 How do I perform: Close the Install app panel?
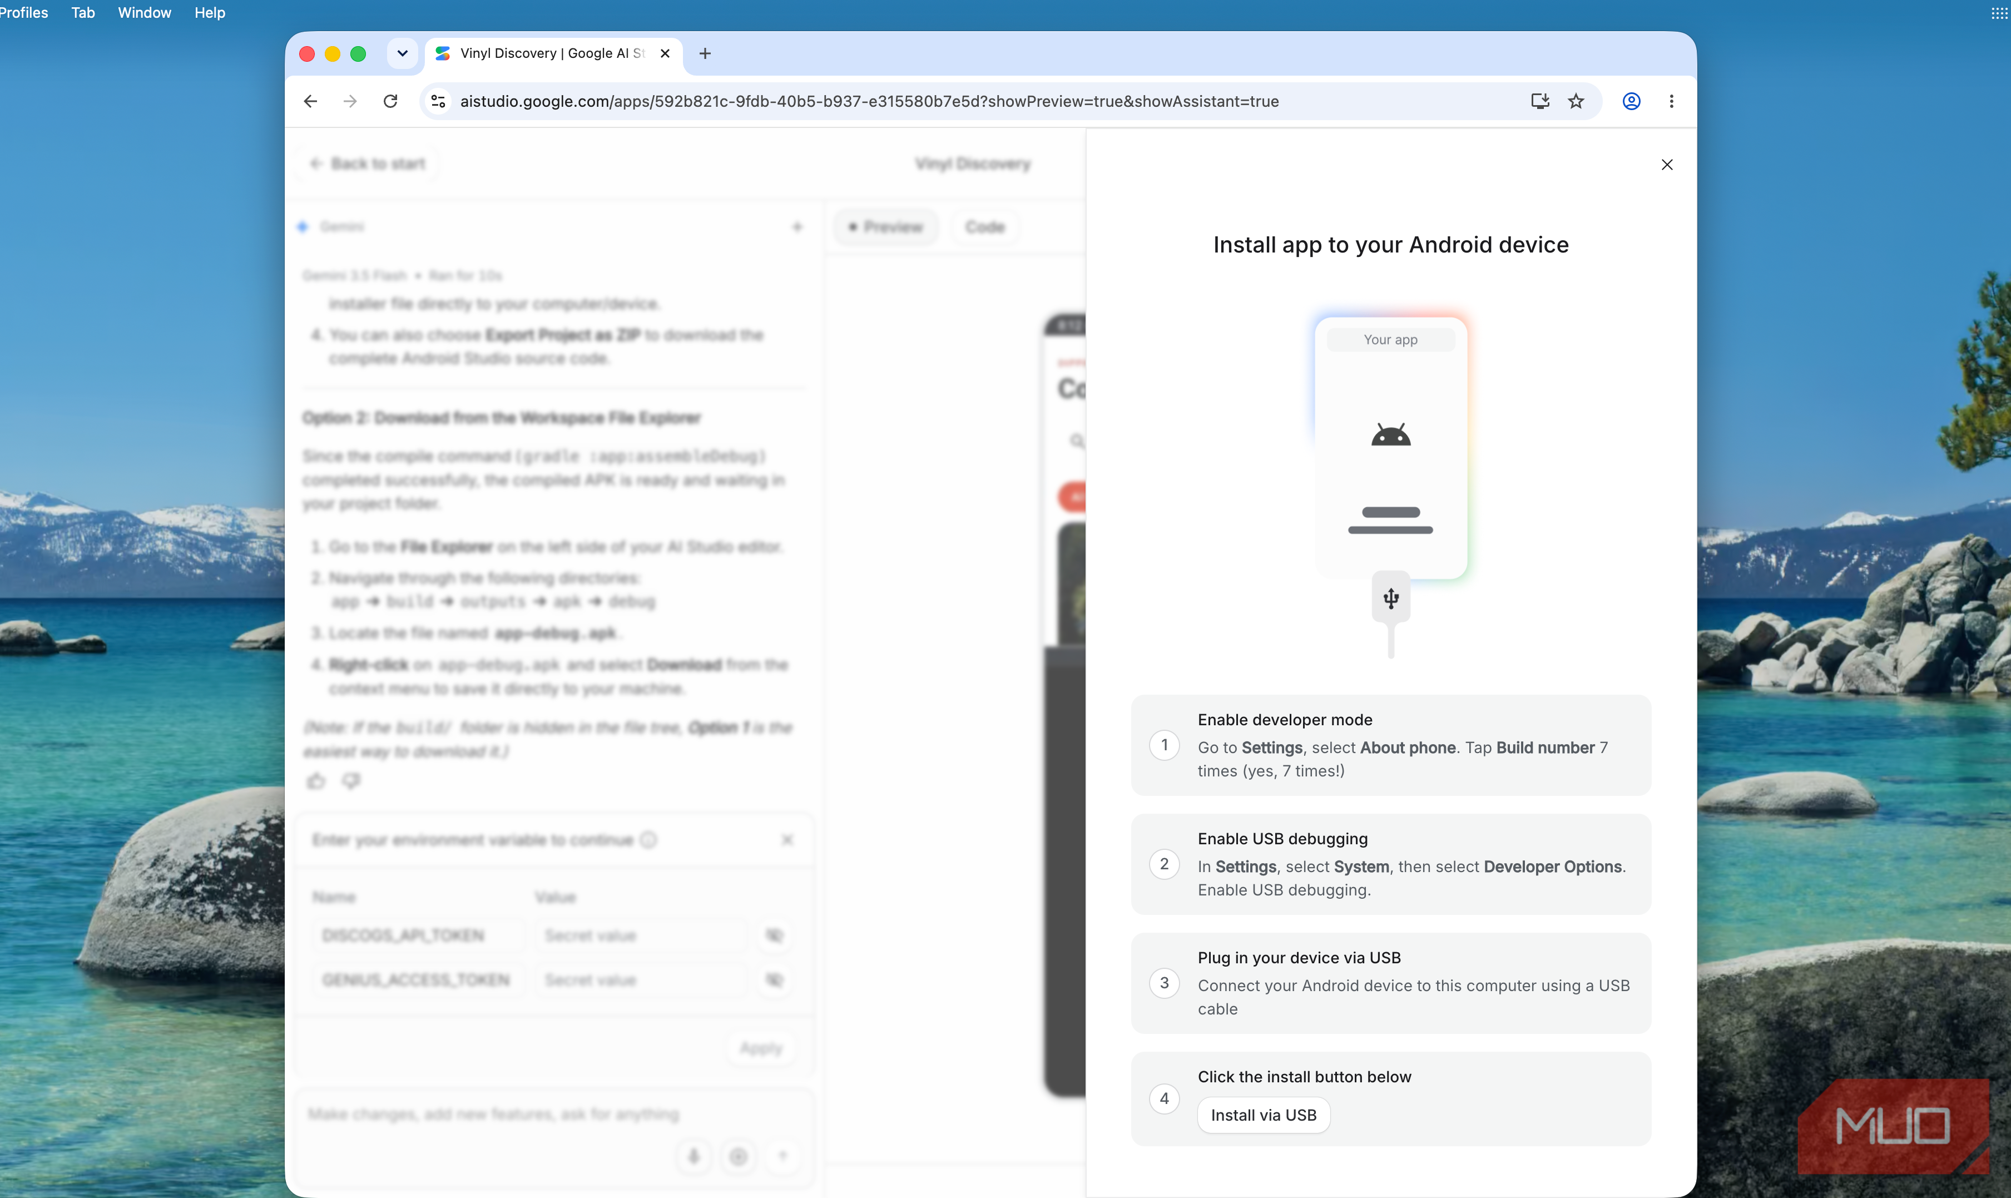pyautogui.click(x=1667, y=165)
